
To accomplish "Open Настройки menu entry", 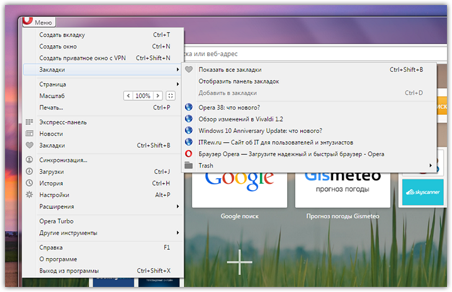I will 103,195.
